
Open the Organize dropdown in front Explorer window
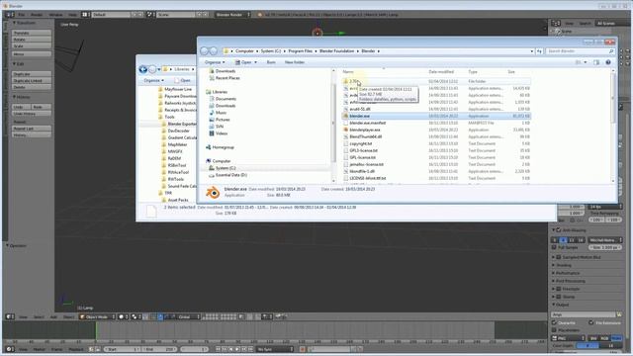(x=215, y=62)
